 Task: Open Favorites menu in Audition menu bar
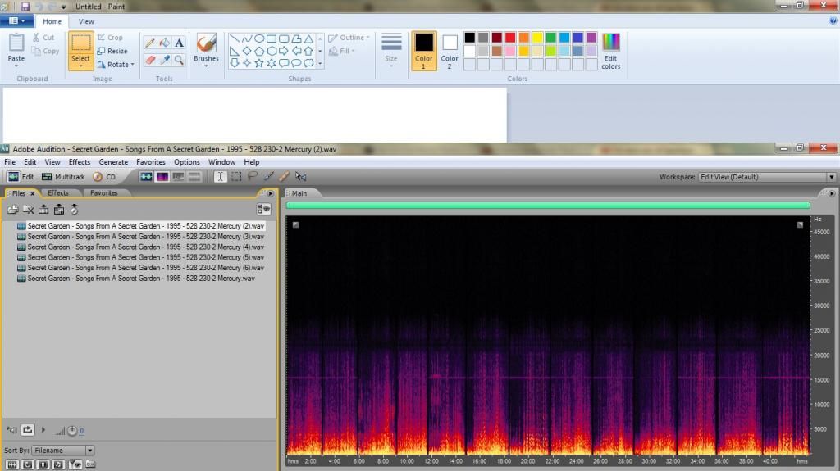click(x=151, y=162)
